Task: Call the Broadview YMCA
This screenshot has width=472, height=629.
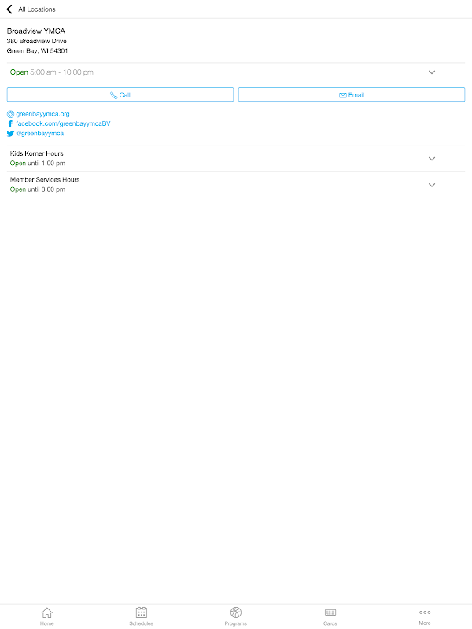Action: [120, 95]
